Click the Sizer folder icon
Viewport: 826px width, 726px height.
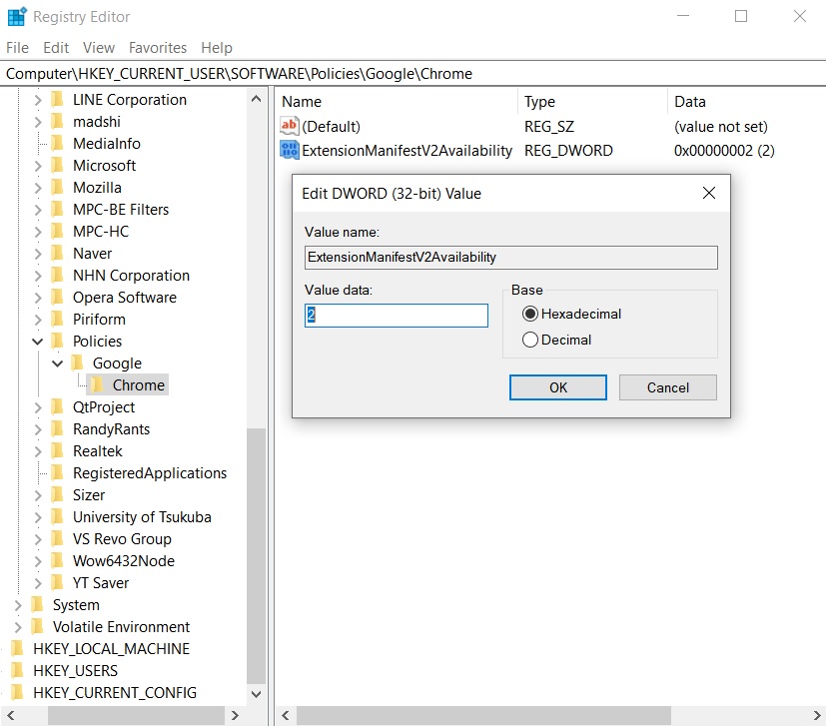(x=57, y=494)
